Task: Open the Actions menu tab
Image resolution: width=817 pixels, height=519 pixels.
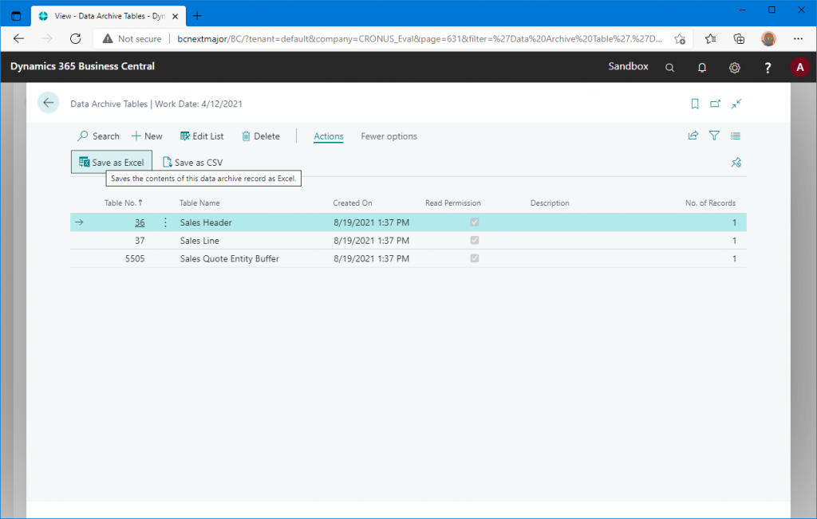Action: pyautogui.click(x=328, y=136)
